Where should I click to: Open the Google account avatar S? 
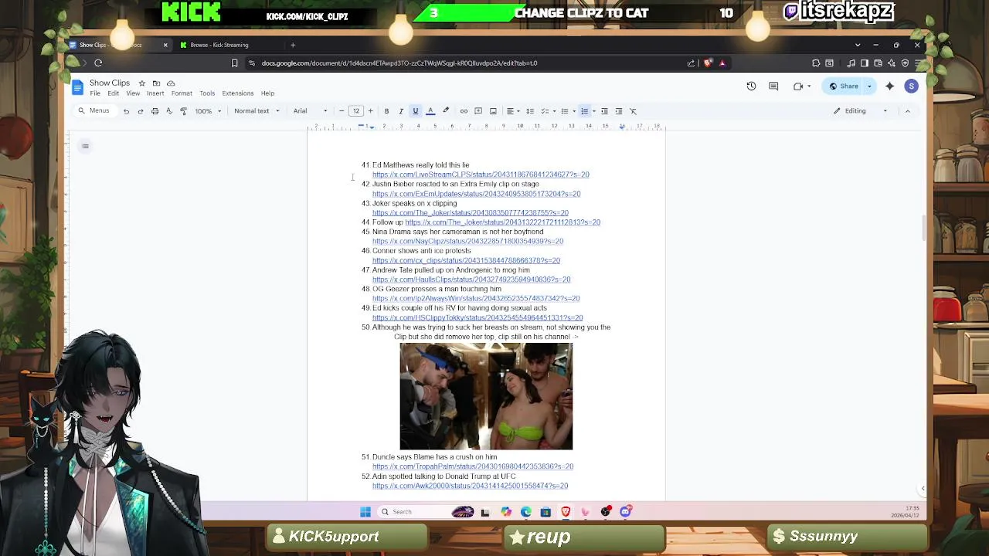click(x=912, y=86)
